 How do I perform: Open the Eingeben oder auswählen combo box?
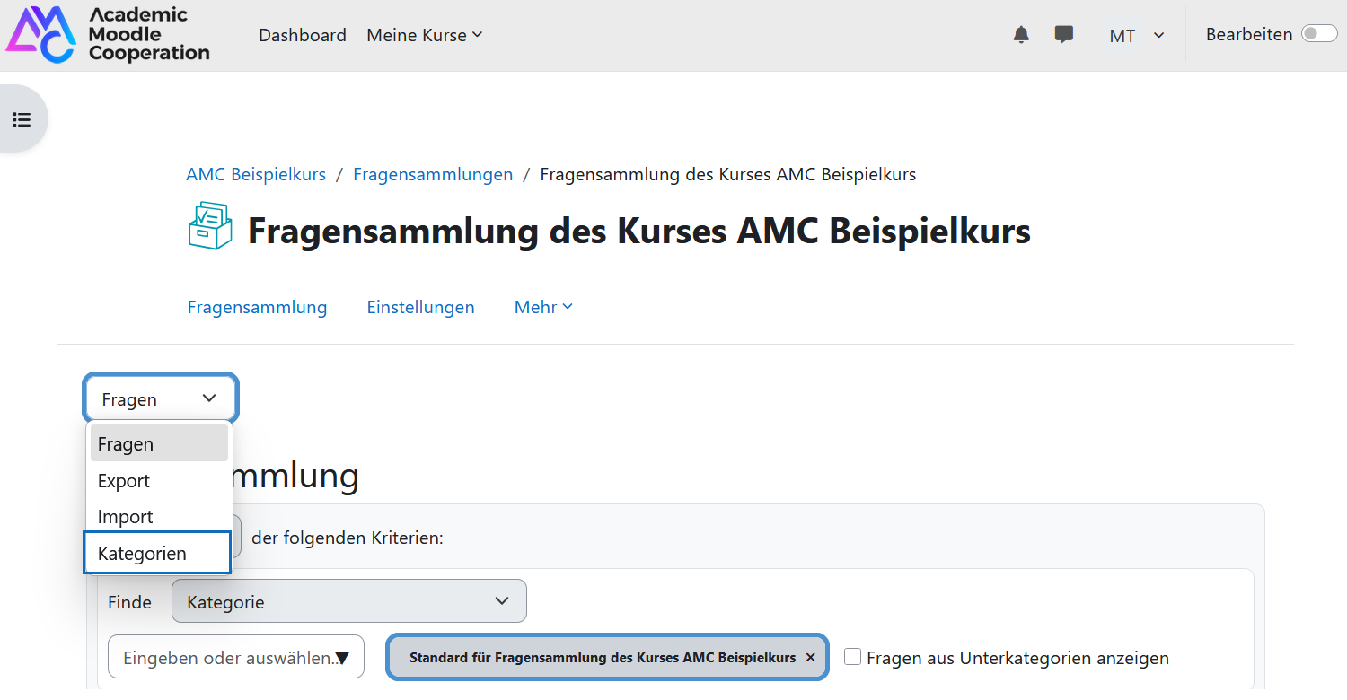click(236, 658)
